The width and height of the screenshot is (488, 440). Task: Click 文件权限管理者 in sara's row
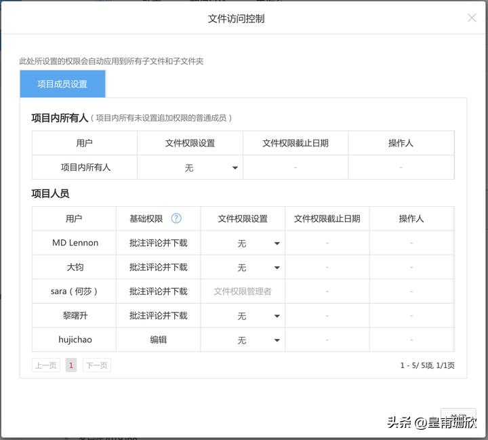click(x=243, y=292)
